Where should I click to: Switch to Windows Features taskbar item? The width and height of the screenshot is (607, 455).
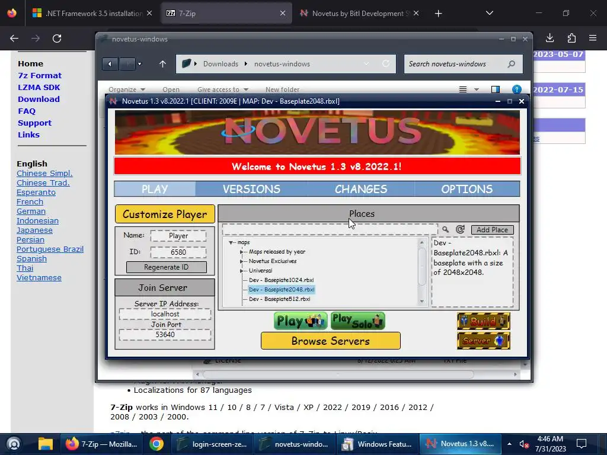tap(378, 444)
